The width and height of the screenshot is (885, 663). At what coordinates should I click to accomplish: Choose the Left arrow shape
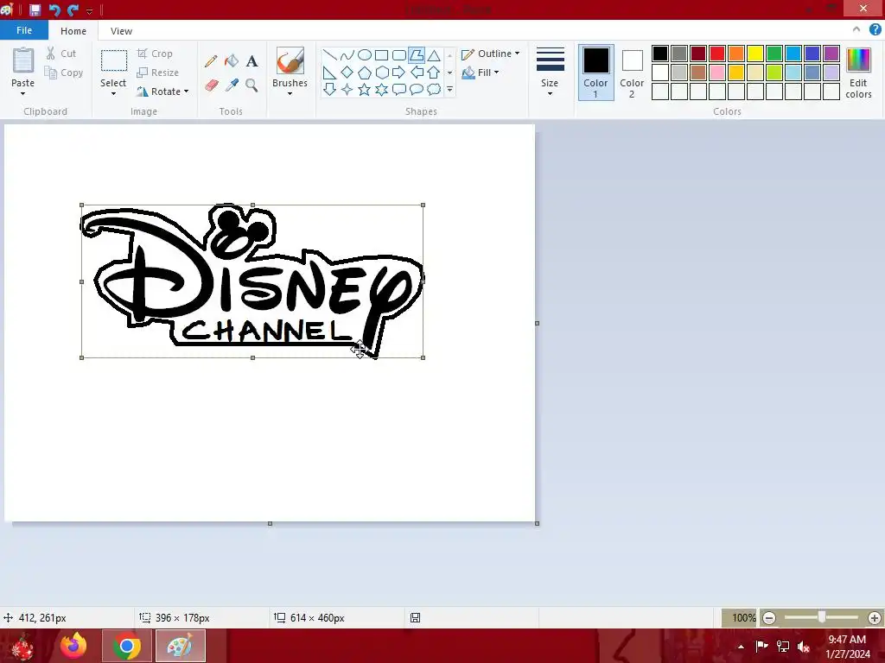417,73
